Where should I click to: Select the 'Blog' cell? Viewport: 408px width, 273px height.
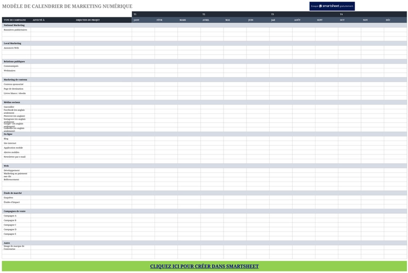(x=16, y=139)
